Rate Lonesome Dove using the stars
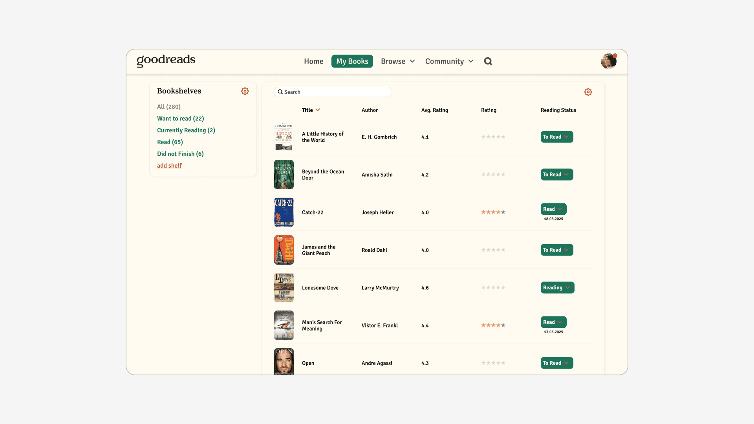This screenshot has width=754, height=424. pyautogui.click(x=493, y=288)
